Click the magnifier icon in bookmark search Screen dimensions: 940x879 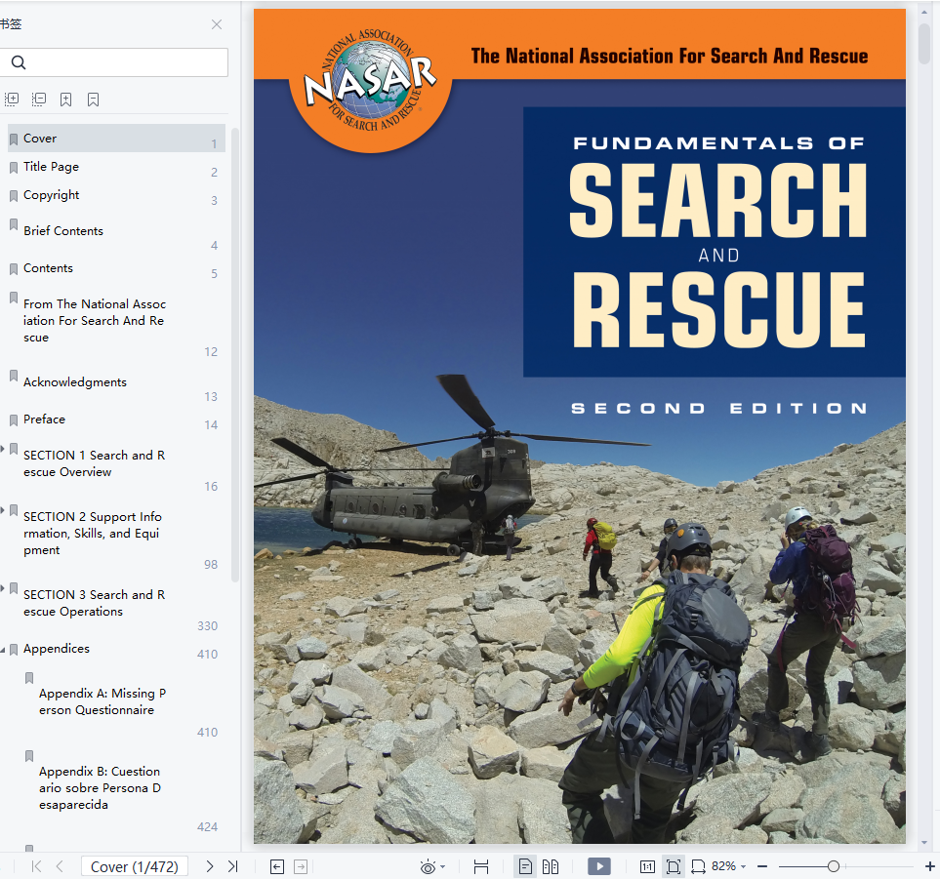(x=19, y=62)
